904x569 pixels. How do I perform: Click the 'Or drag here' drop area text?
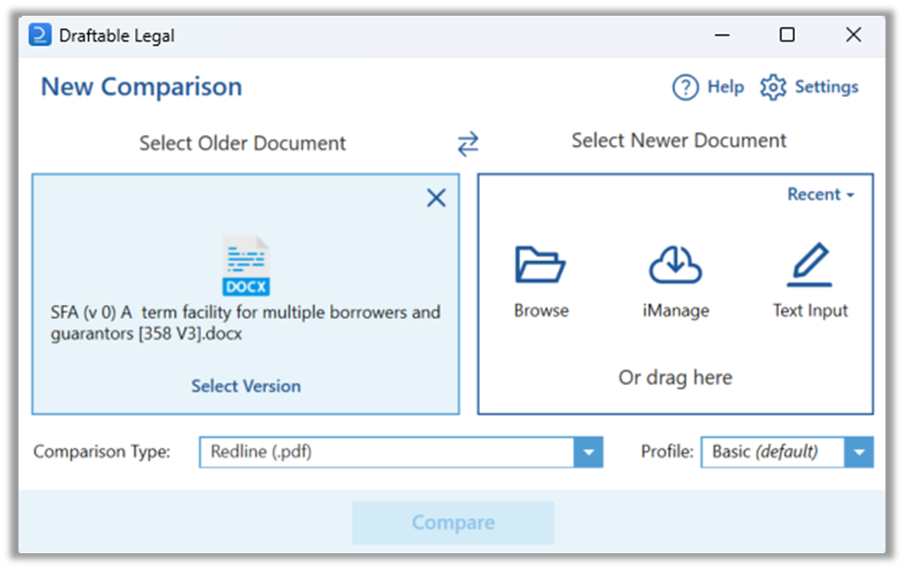click(675, 378)
